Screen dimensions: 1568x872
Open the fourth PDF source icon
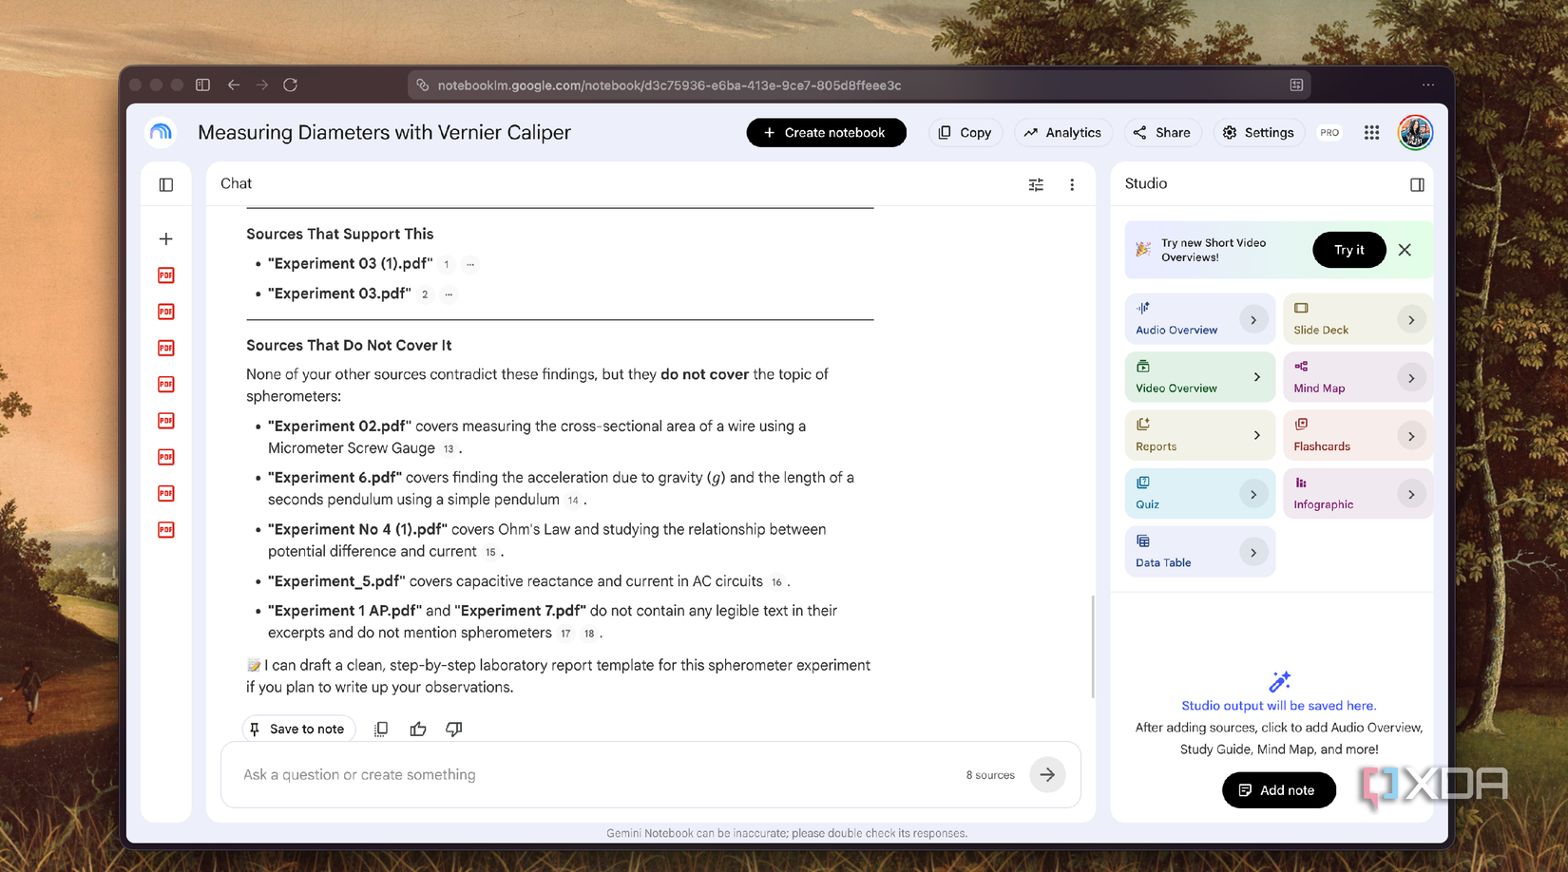point(166,385)
